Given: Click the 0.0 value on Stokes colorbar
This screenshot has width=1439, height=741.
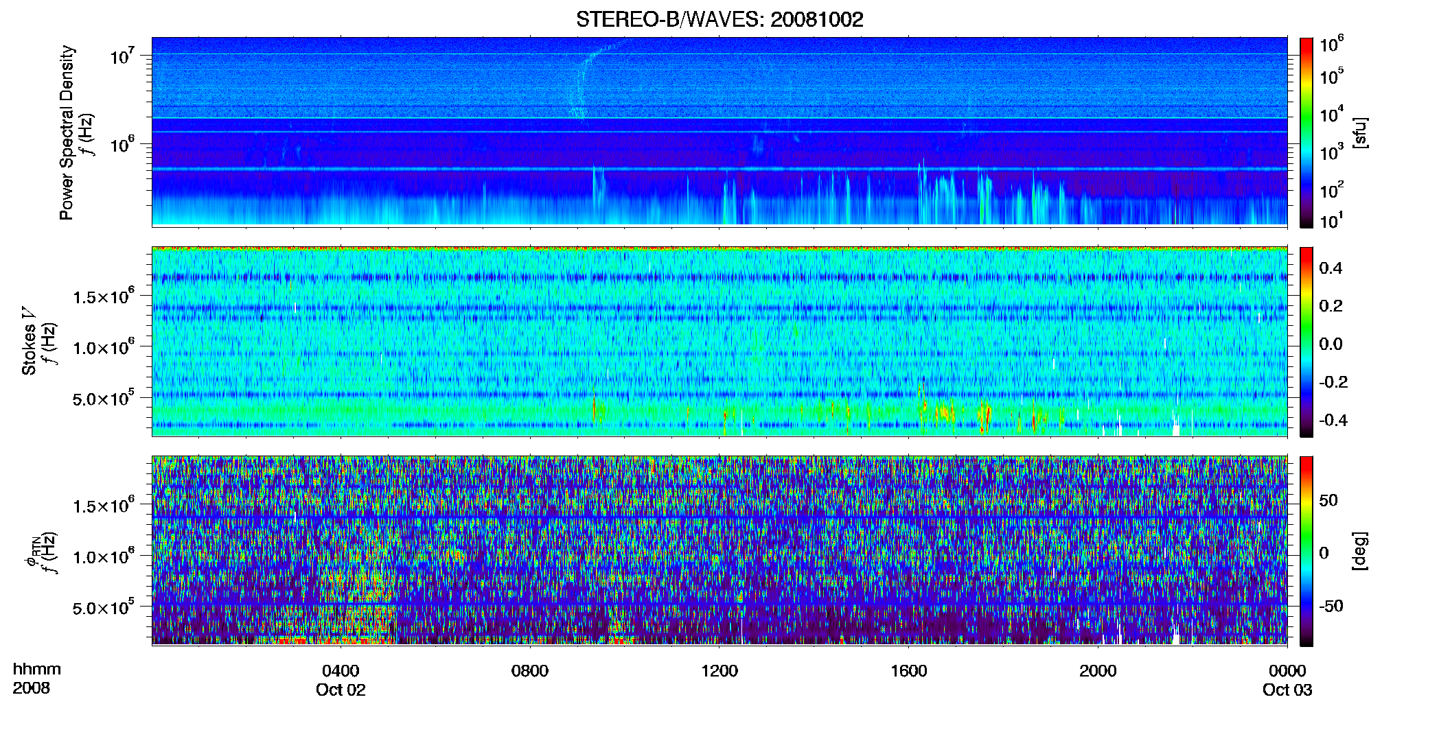Looking at the screenshot, I should 1331,344.
